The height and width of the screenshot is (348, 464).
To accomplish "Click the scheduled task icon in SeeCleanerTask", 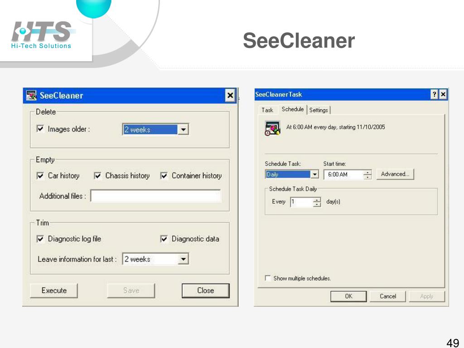I will (272, 128).
